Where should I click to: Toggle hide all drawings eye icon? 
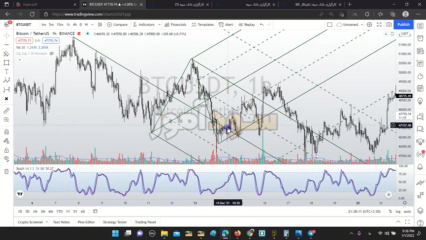click(x=6, y=159)
